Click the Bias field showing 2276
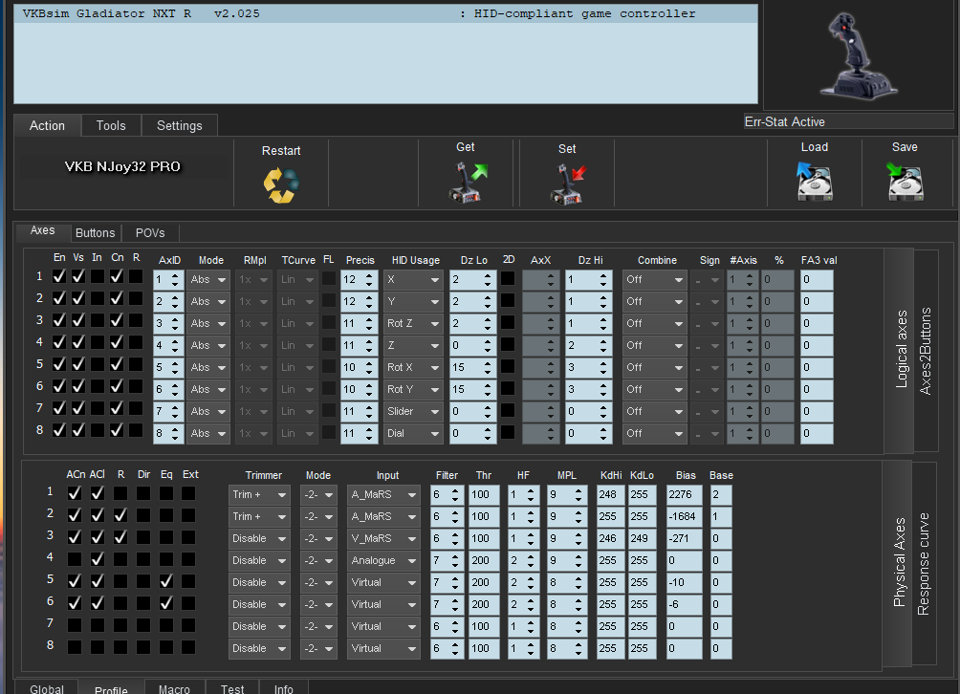The image size is (960, 694). coord(685,494)
